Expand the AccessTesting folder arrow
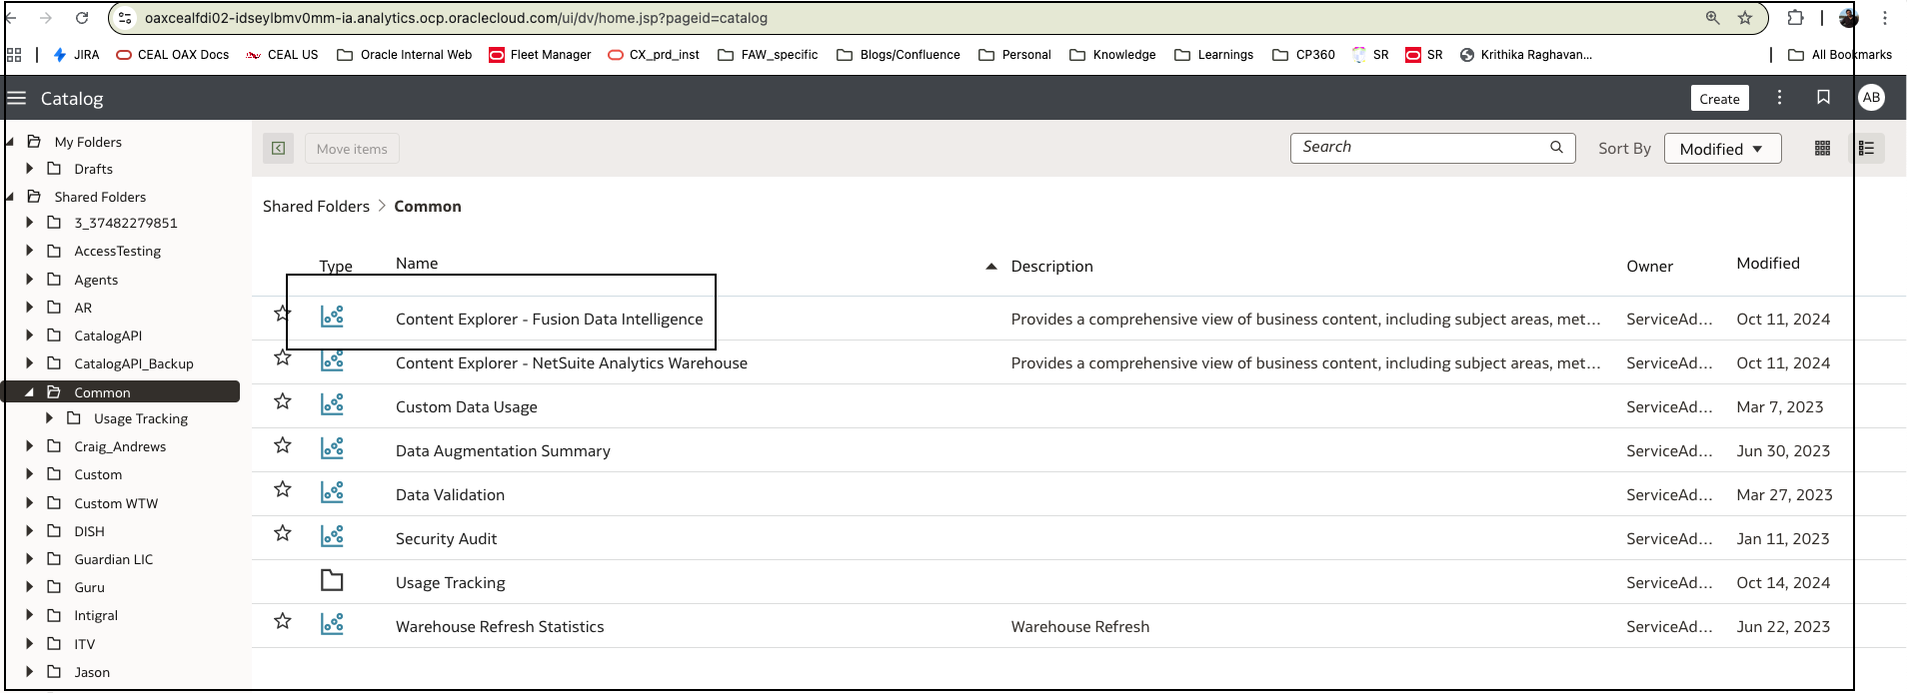Image resolution: width=1907 pixels, height=693 pixels. 29,251
